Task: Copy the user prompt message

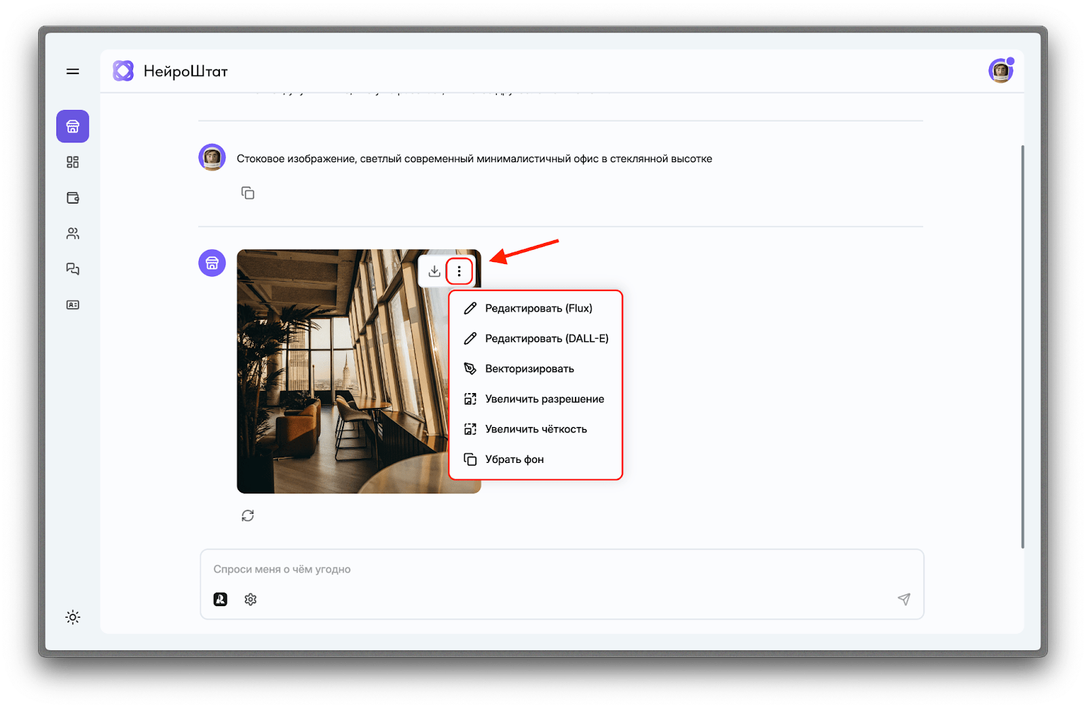Action: pos(248,193)
